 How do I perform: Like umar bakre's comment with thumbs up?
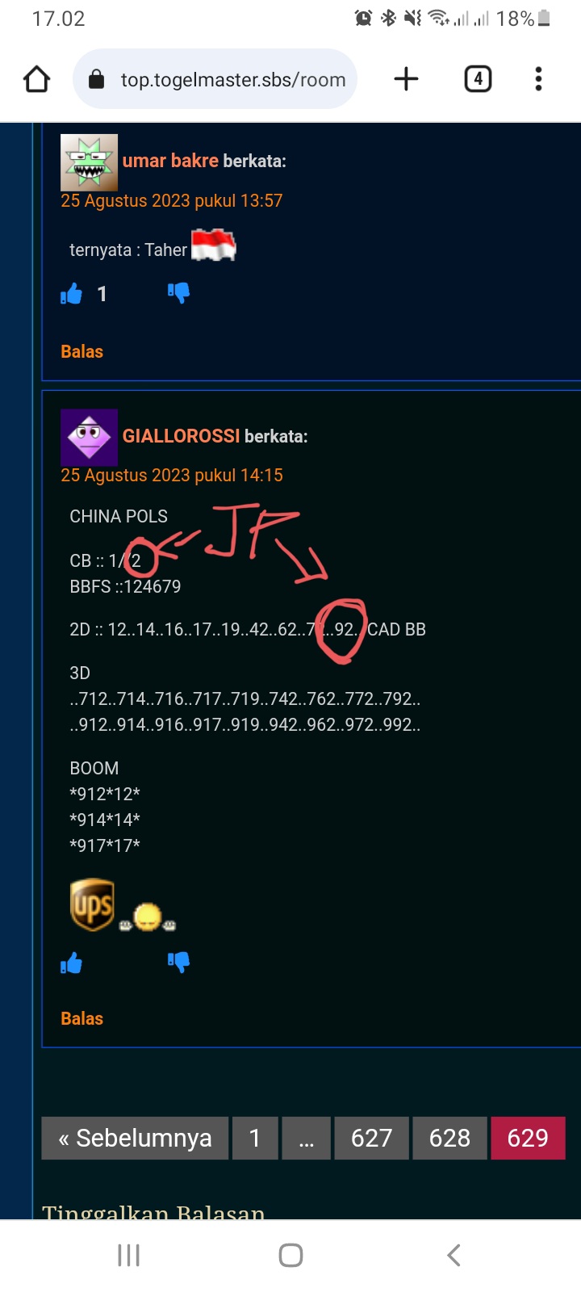pos(71,293)
